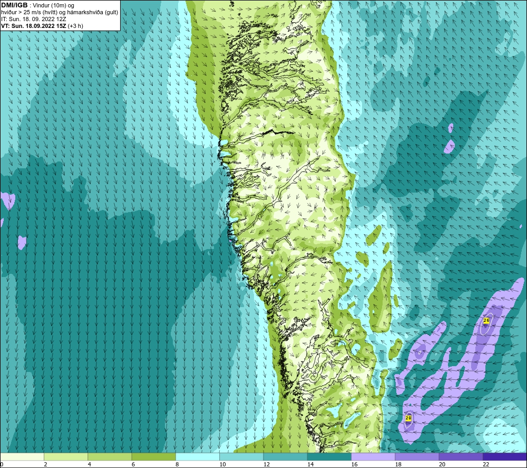Click the teal 12–14 m/s legend swatch
Screen dimensions: 527x468
(285, 457)
